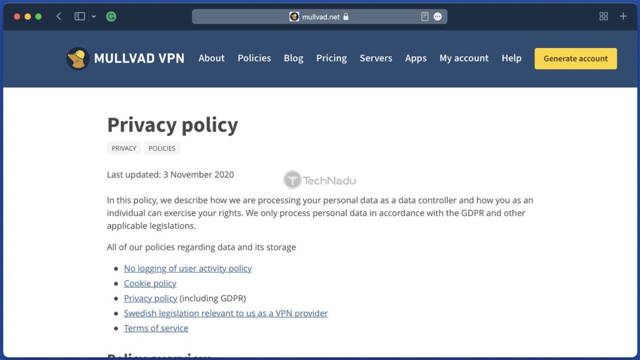This screenshot has width=640, height=360.
Task: Open the Grammarly extension icon
Action: (x=111, y=17)
